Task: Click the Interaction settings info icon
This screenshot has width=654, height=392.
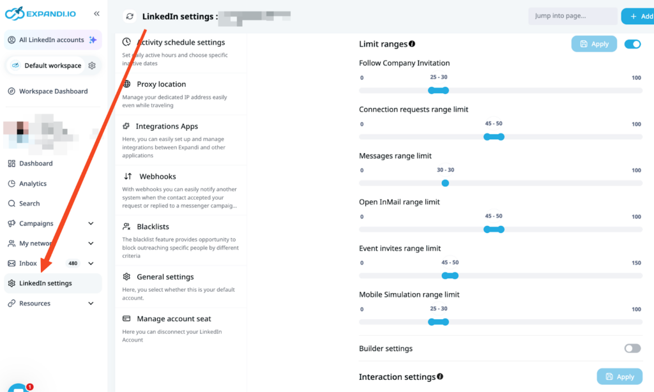Action: click(x=440, y=377)
